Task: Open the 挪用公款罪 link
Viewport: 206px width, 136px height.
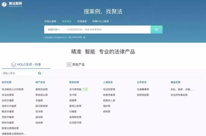Action: point(75,106)
